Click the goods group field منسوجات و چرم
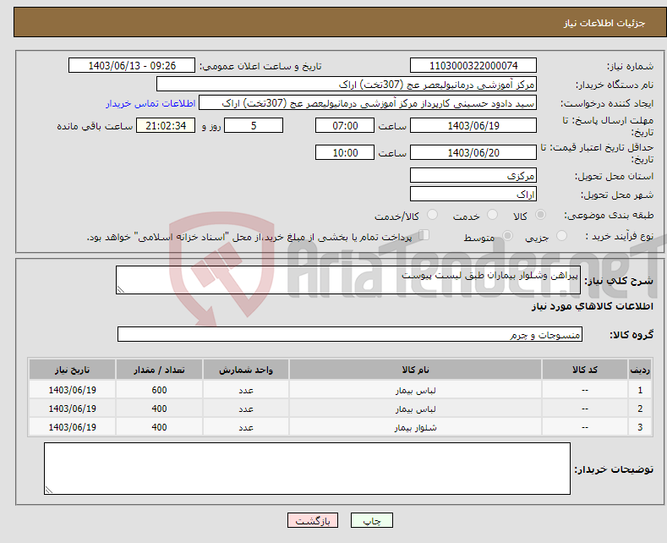667x543 pixels. click(350, 334)
